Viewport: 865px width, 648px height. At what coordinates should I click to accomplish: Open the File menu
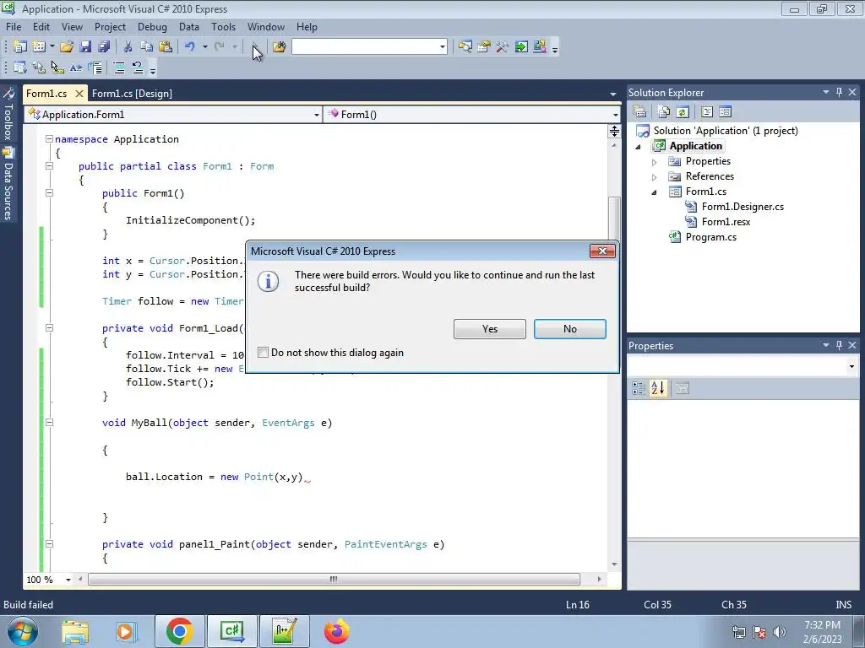(x=14, y=26)
